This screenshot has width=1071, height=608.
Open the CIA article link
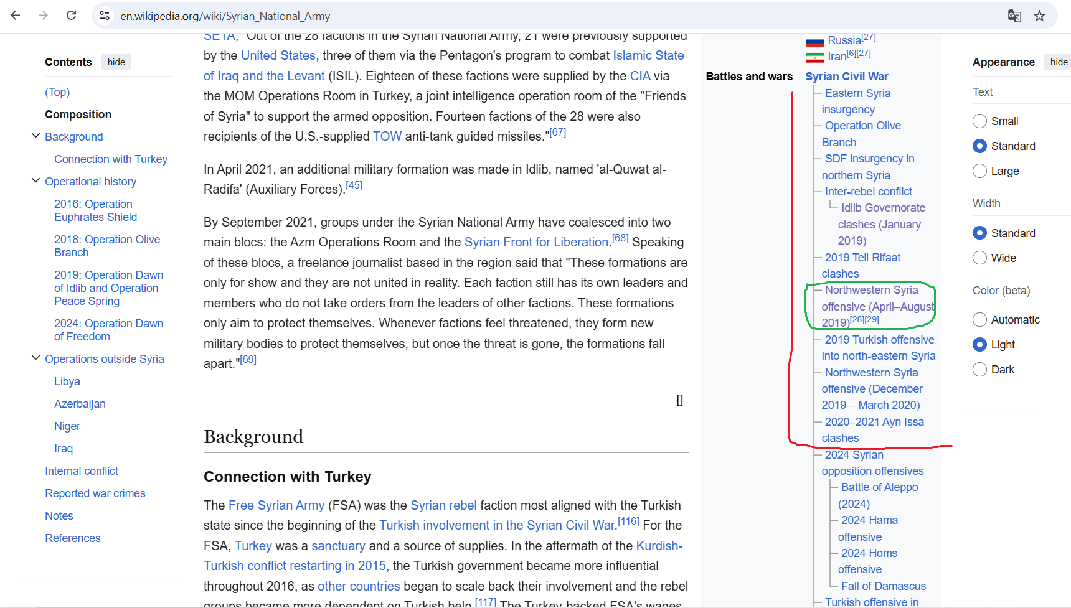point(640,76)
